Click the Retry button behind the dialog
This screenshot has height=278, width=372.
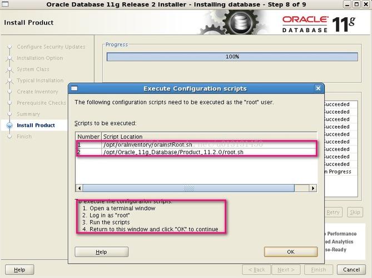(x=333, y=212)
